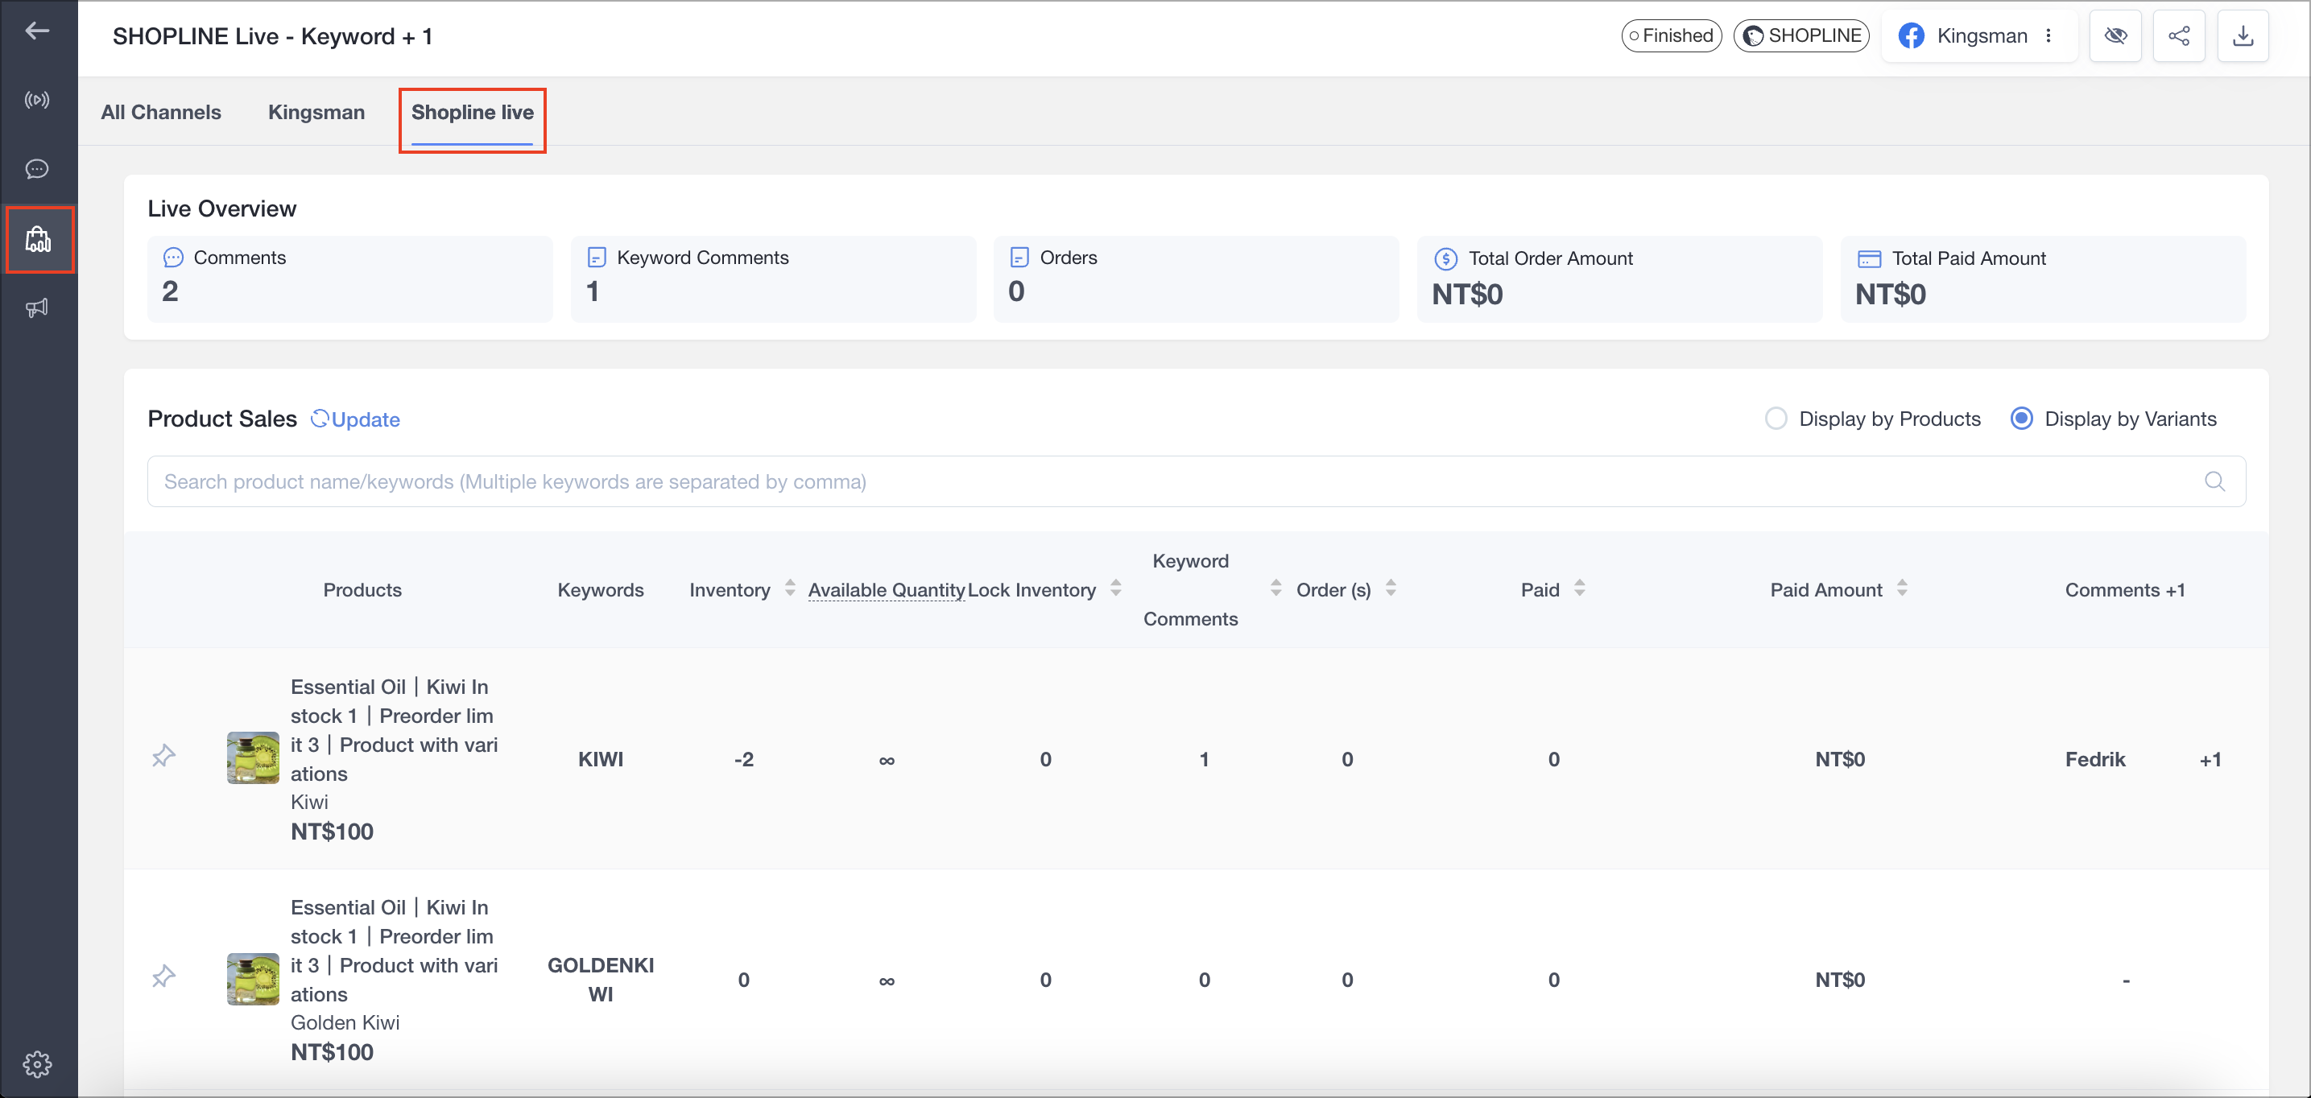Click the Update link in Product Sales

click(x=355, y=419)
